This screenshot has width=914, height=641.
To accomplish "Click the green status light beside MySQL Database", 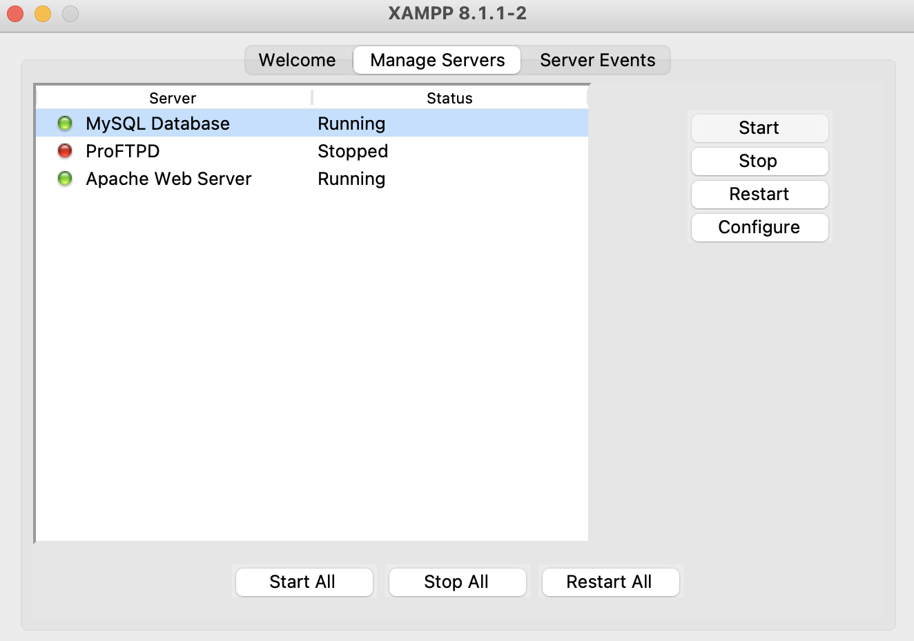I will (64, 123).
